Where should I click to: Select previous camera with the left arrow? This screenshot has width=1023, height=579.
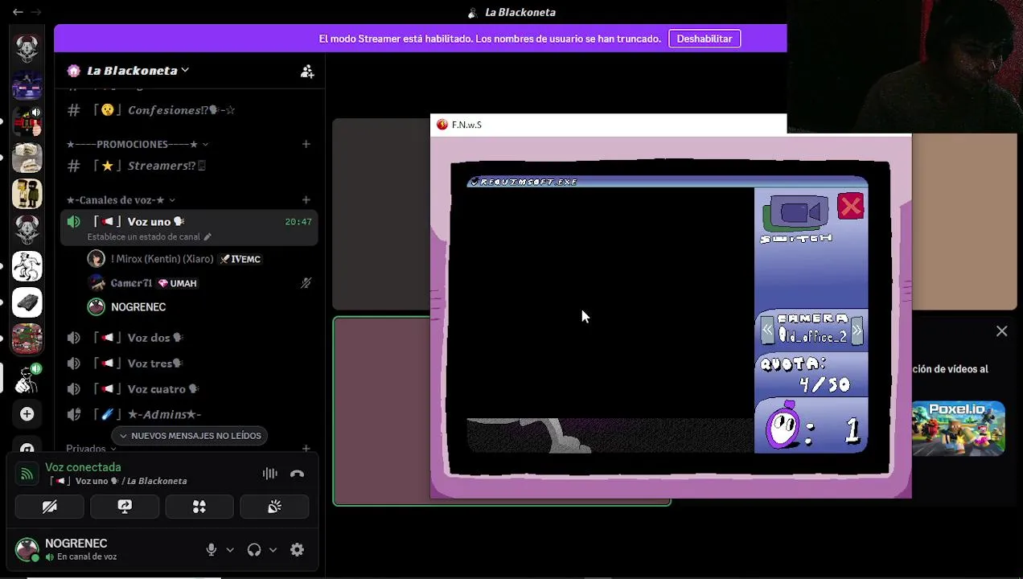coord(767,331)
